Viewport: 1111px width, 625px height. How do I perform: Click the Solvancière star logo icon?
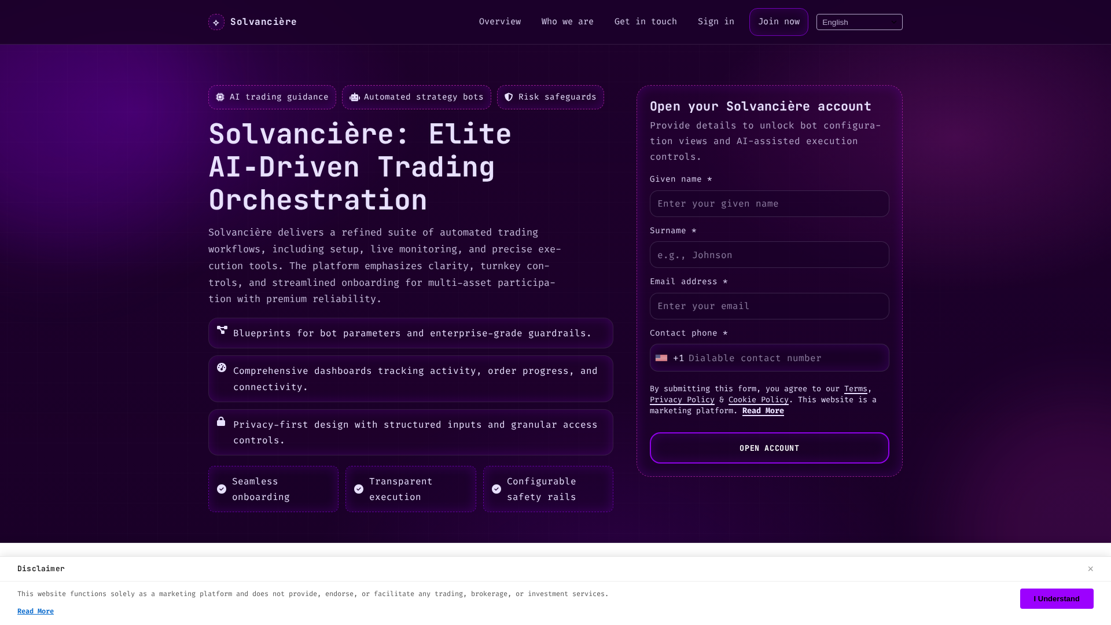[x=216, y=22]
